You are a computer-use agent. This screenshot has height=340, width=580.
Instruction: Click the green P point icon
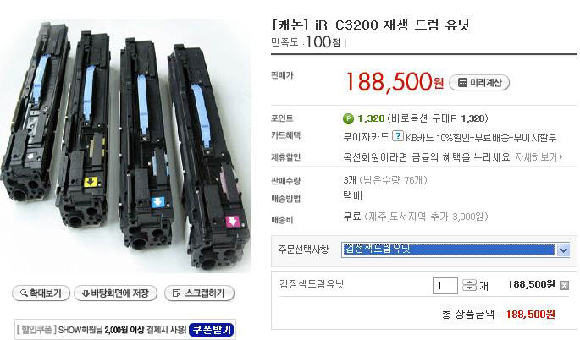348,118
